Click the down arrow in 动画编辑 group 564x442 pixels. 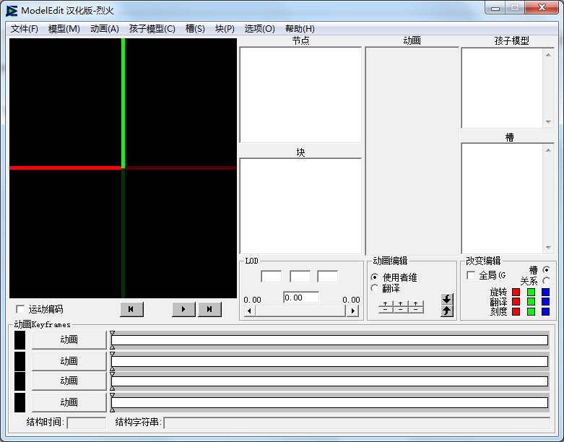[447, 299]
